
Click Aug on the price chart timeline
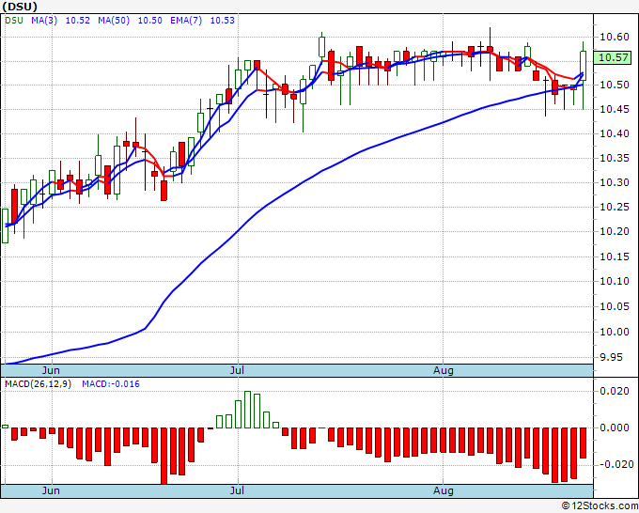point(443,370)
